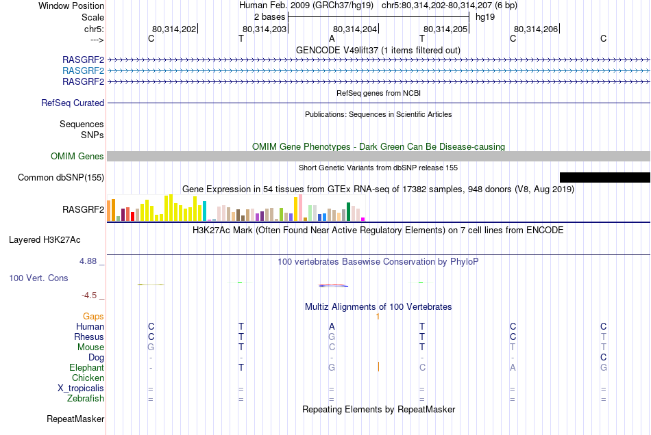Viewport: 651px width, 435px height.
Task: Select position label 80,314,202
Action: 174,29
